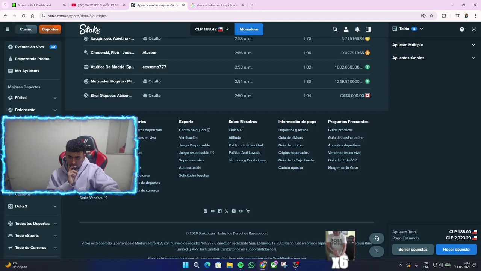Click the username ecosama777
This screenshot has width=481, height=271.
coord(154,67)
